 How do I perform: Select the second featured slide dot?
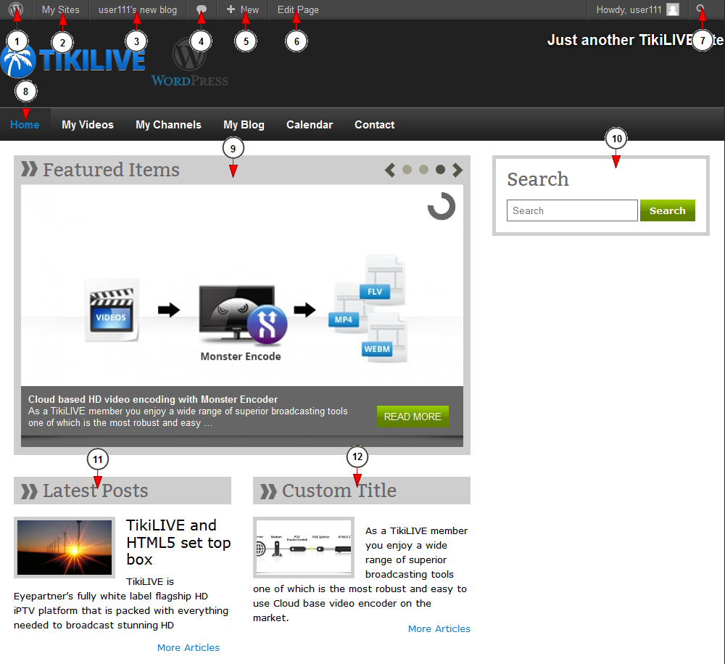(423, 170)
